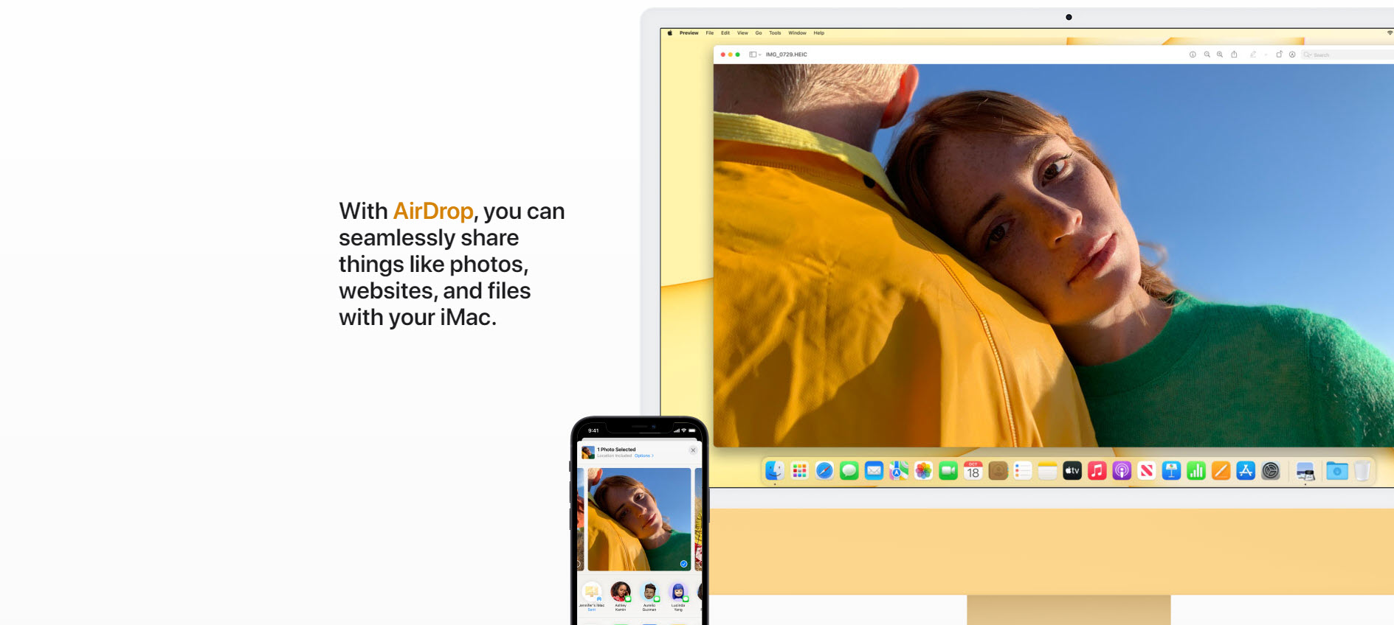The width and height of the screenshot is (1394, 625).
Task: Click the orange AirDrop text
Action: [433, 211]
